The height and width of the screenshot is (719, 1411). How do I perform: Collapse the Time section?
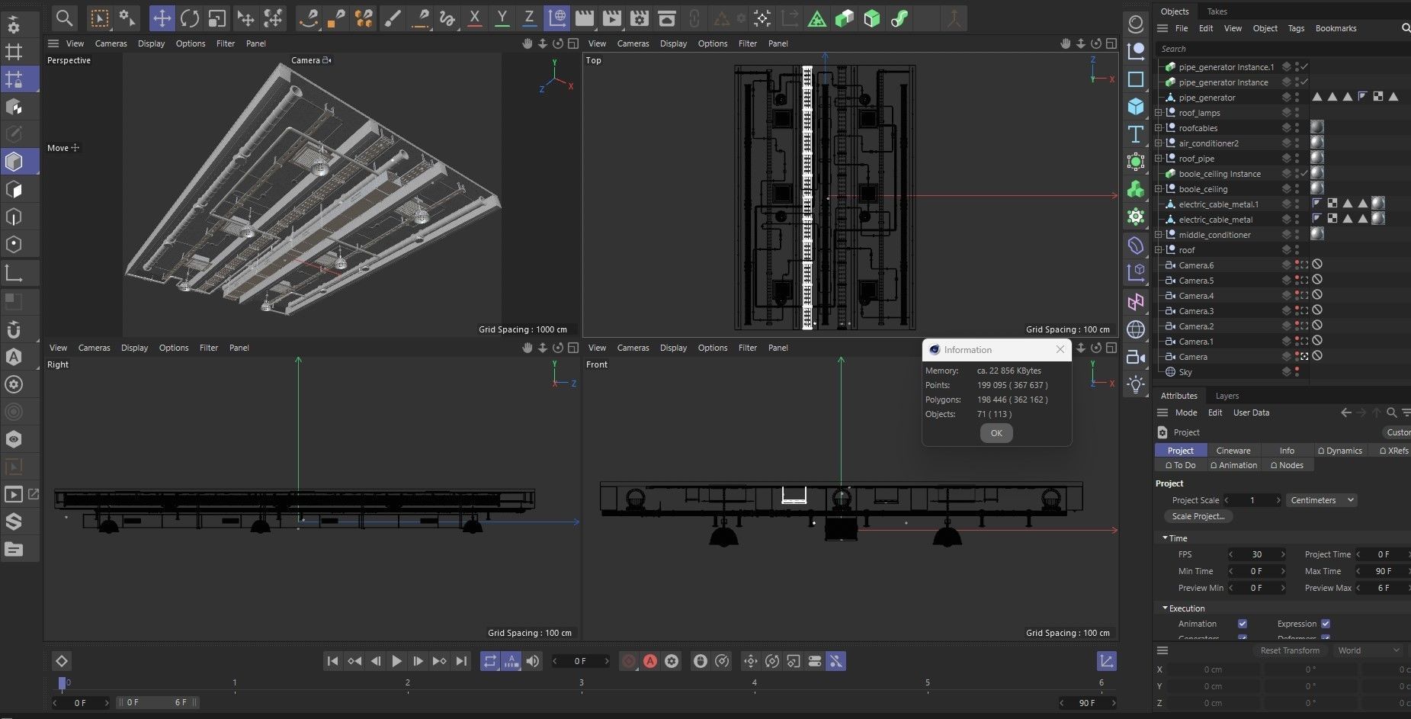(x=1165, y=538)
